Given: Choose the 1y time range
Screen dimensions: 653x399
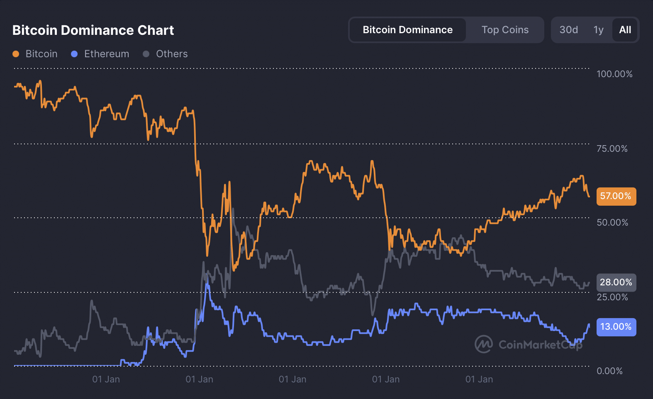Looking at the screenshot, I should [598, 30].
